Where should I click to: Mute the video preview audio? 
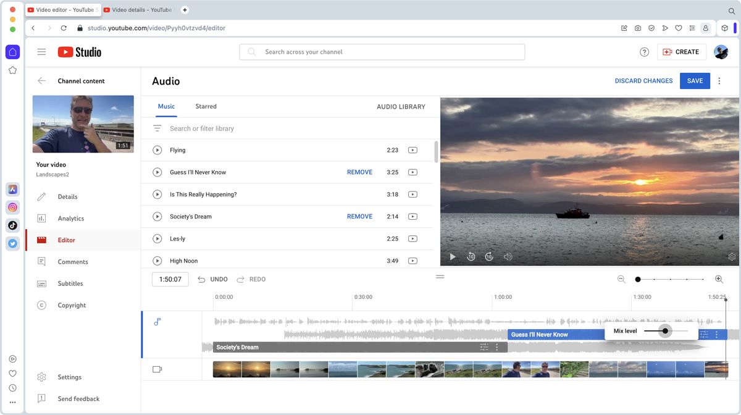pyautogui.click(x=507, y=256)
